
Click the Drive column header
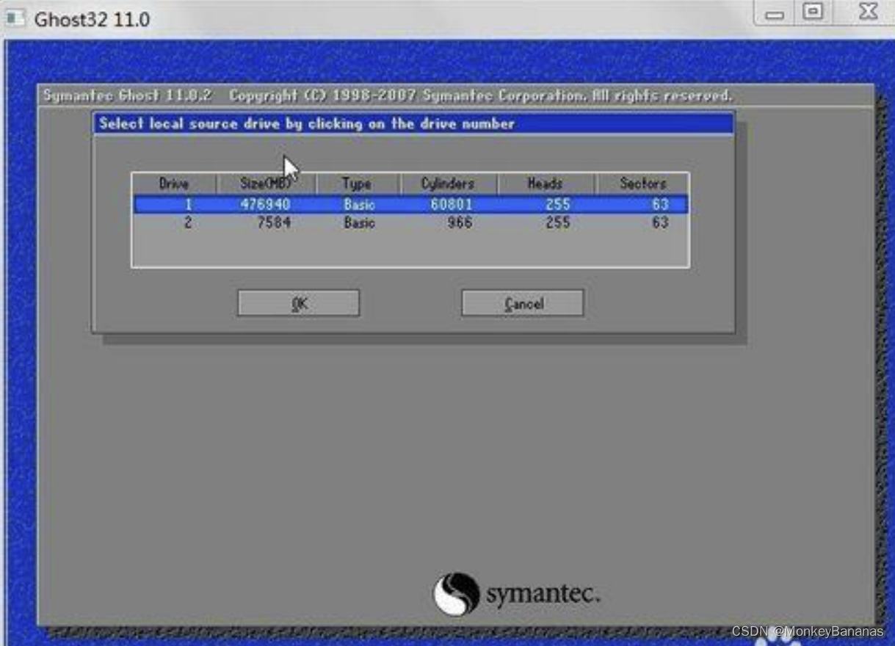tap(174, 184)
